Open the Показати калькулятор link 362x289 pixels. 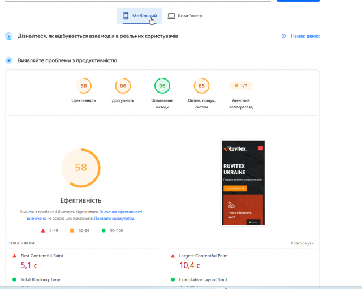pos(114,218)
